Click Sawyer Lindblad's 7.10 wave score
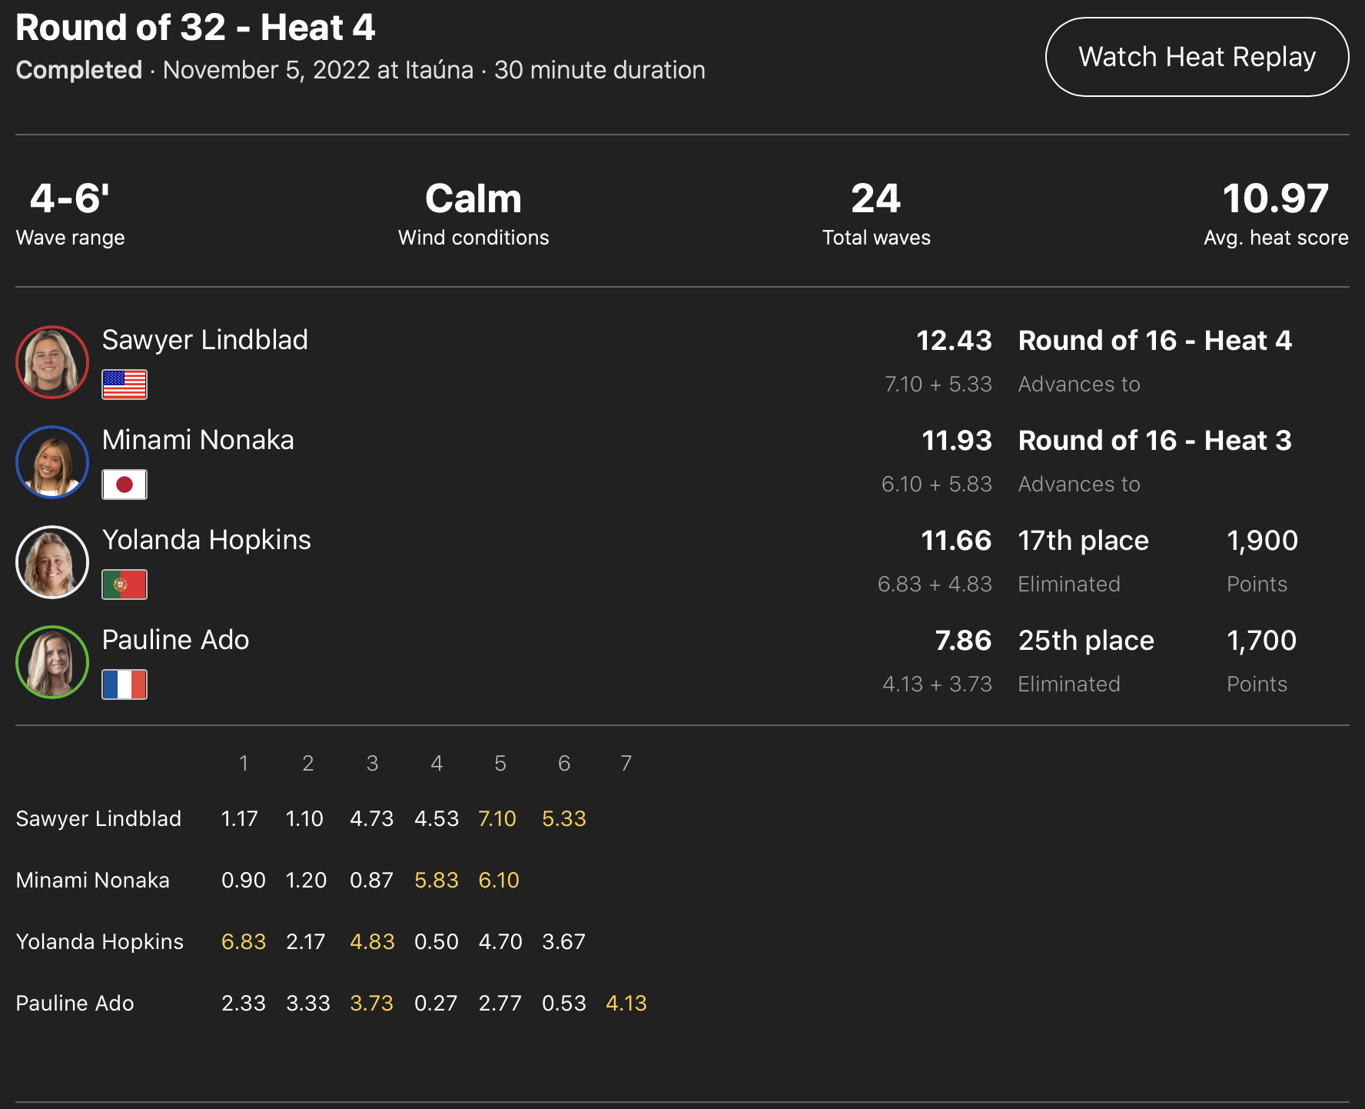The height and width of the screenshot is (1109, 1365). (x=497, y=818)
